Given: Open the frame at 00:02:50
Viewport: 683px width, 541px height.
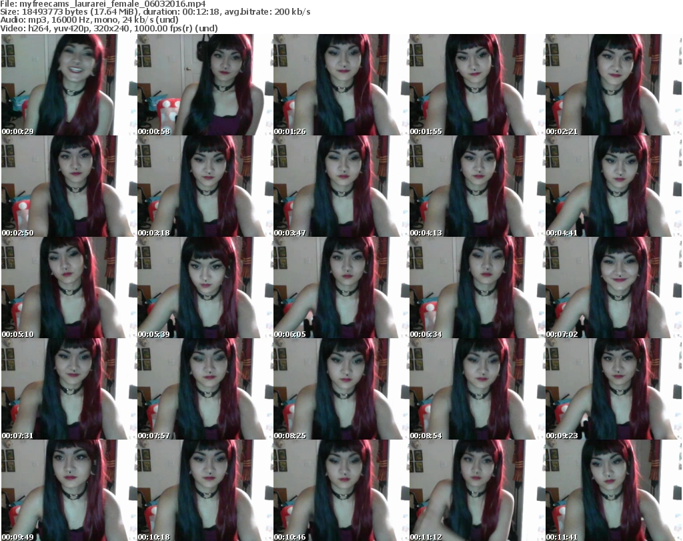Looking at the screenshot, I should [x=69, y=186].
